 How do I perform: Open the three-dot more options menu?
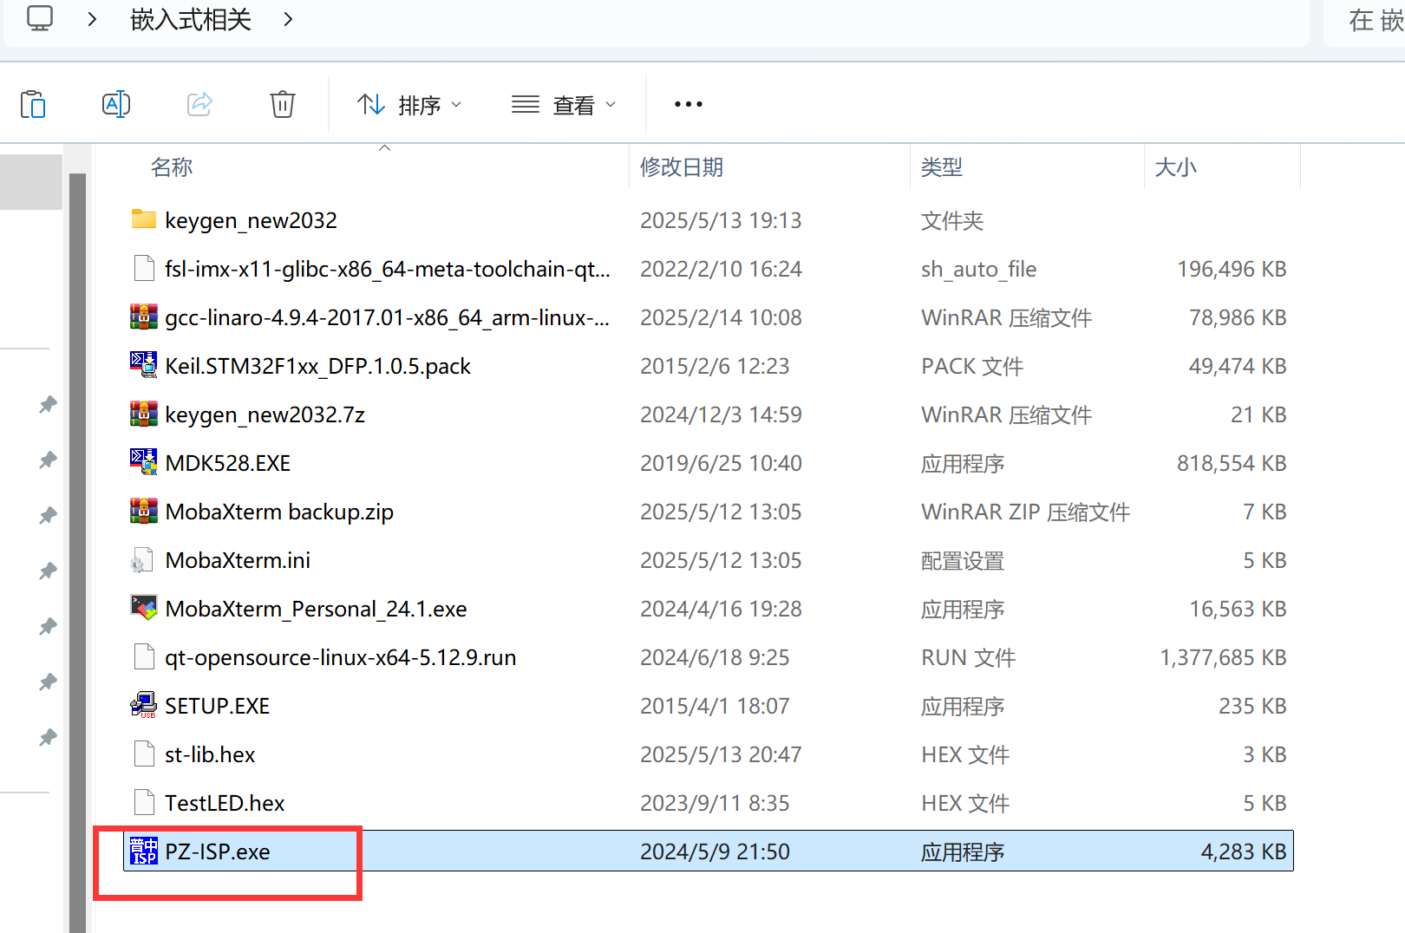pyautogui.click(x=689, y=104)
